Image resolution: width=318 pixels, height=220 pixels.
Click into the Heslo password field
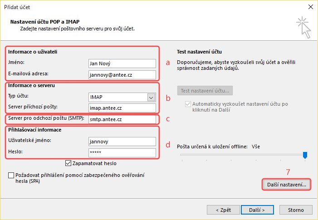pyautogui.click(x=122, y=152)
